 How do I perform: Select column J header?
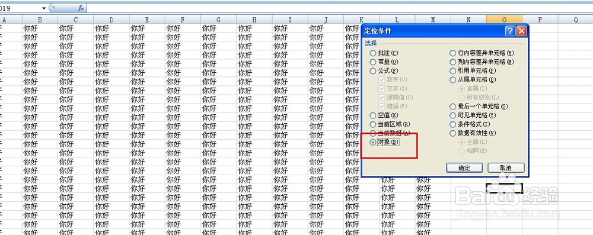point(326,20)
